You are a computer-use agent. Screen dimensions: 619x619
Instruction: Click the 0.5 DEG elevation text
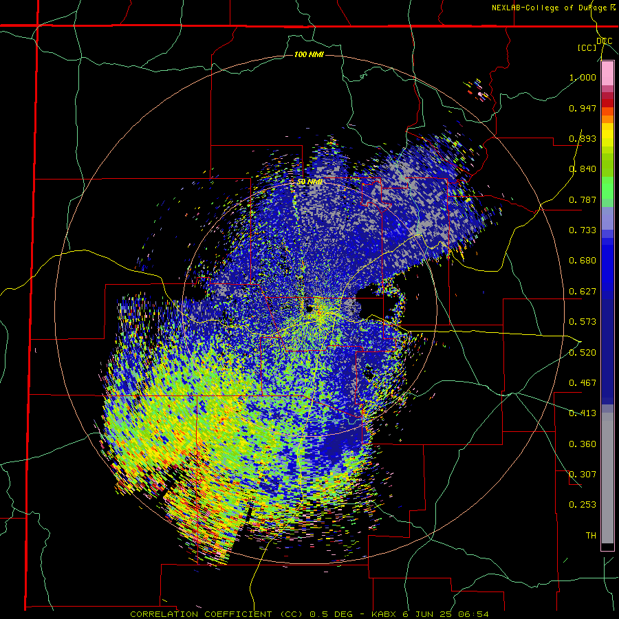[331, 614]
